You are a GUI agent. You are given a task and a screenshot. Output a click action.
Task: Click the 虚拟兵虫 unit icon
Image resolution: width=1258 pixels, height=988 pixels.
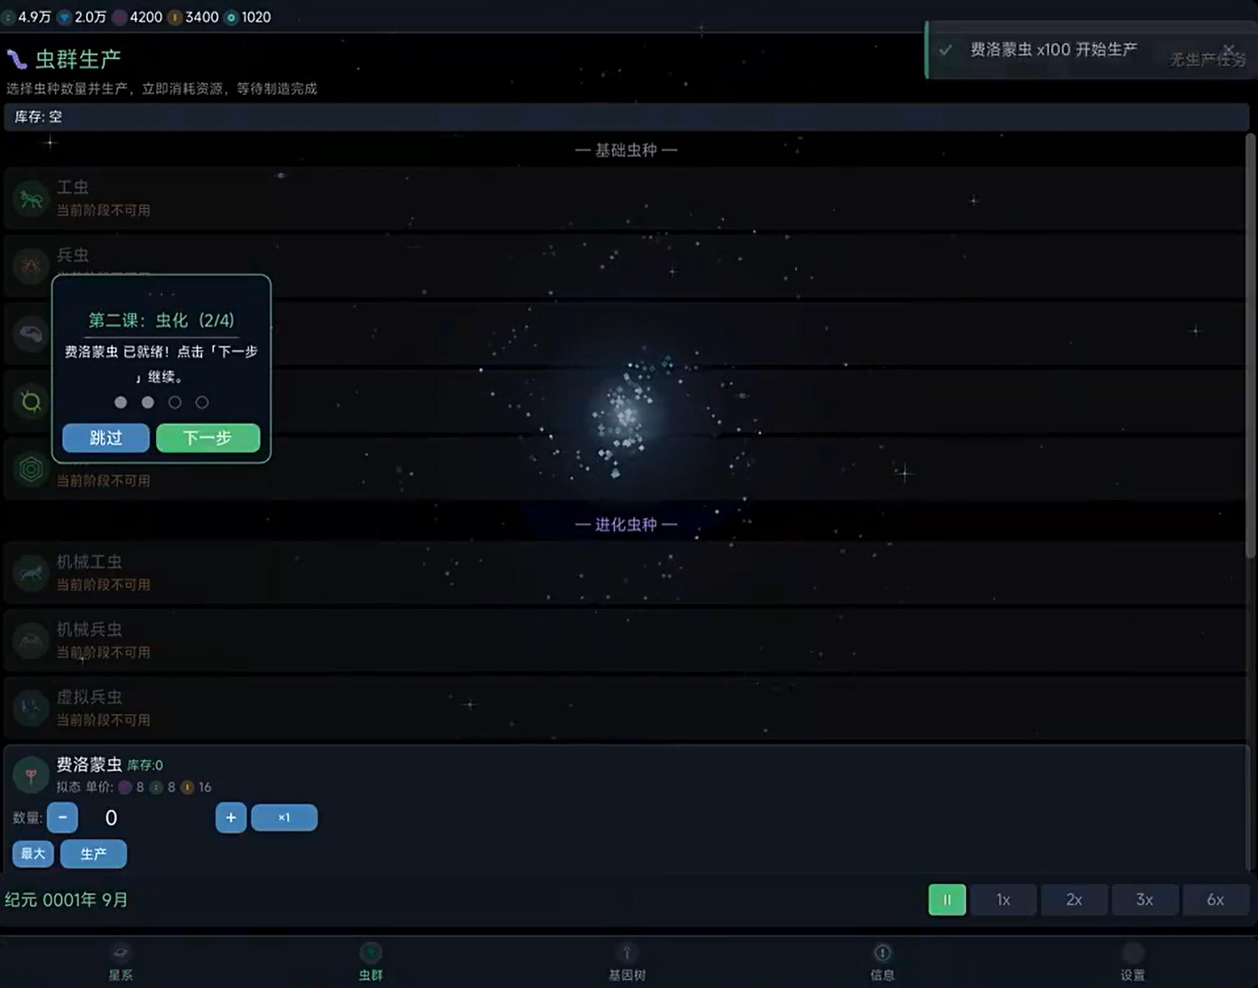pos(30,708)
